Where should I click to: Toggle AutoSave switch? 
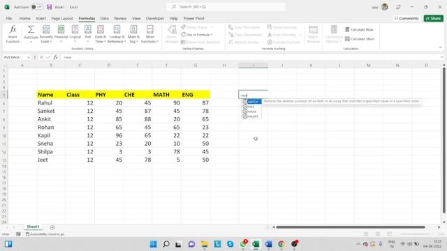point(36,7)
